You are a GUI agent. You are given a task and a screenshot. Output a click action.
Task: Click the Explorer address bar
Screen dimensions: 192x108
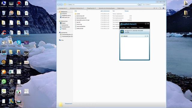click(101, 4)
